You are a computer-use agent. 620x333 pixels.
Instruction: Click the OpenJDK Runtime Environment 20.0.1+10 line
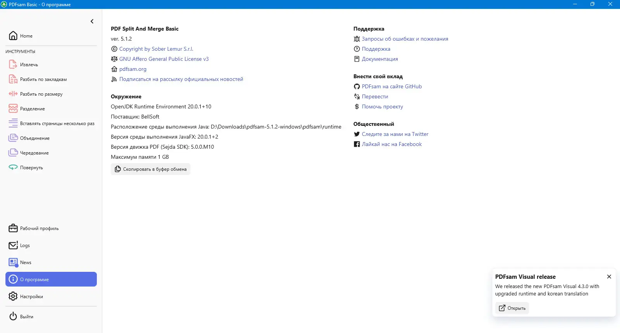point(161,106)
